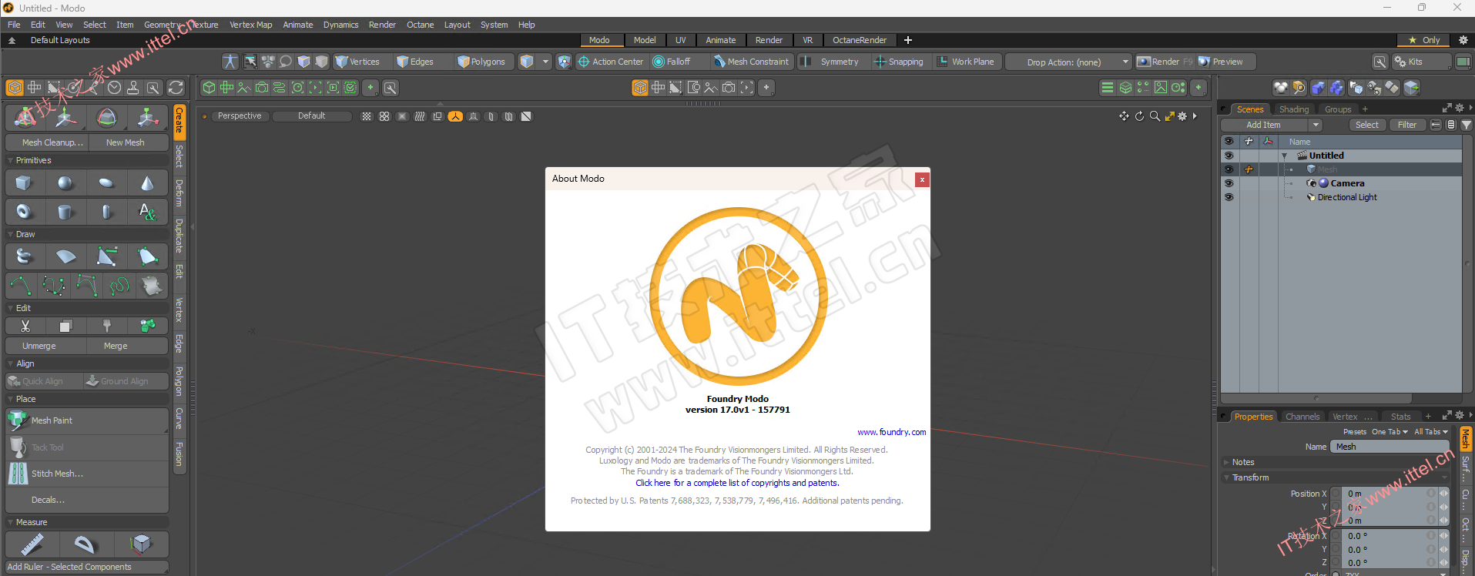Click the Mesh Cleanup button
The width and height of the screenshot is (1475, 576).
point(46,142)
